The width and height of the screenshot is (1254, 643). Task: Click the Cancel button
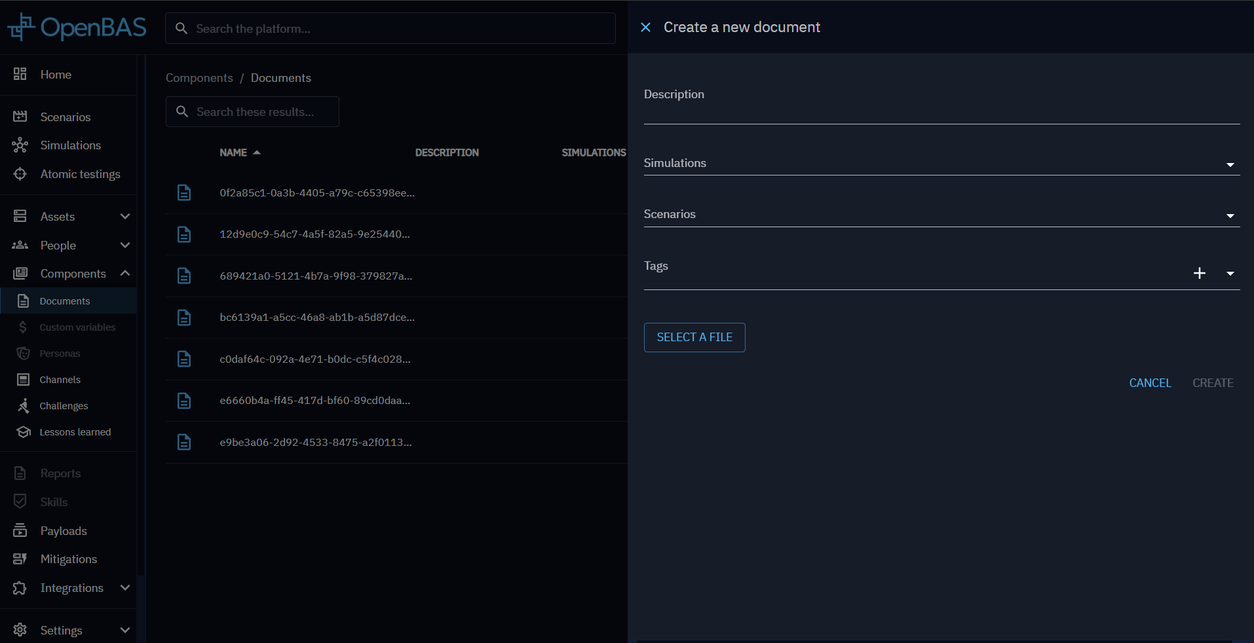(1150, 383)
